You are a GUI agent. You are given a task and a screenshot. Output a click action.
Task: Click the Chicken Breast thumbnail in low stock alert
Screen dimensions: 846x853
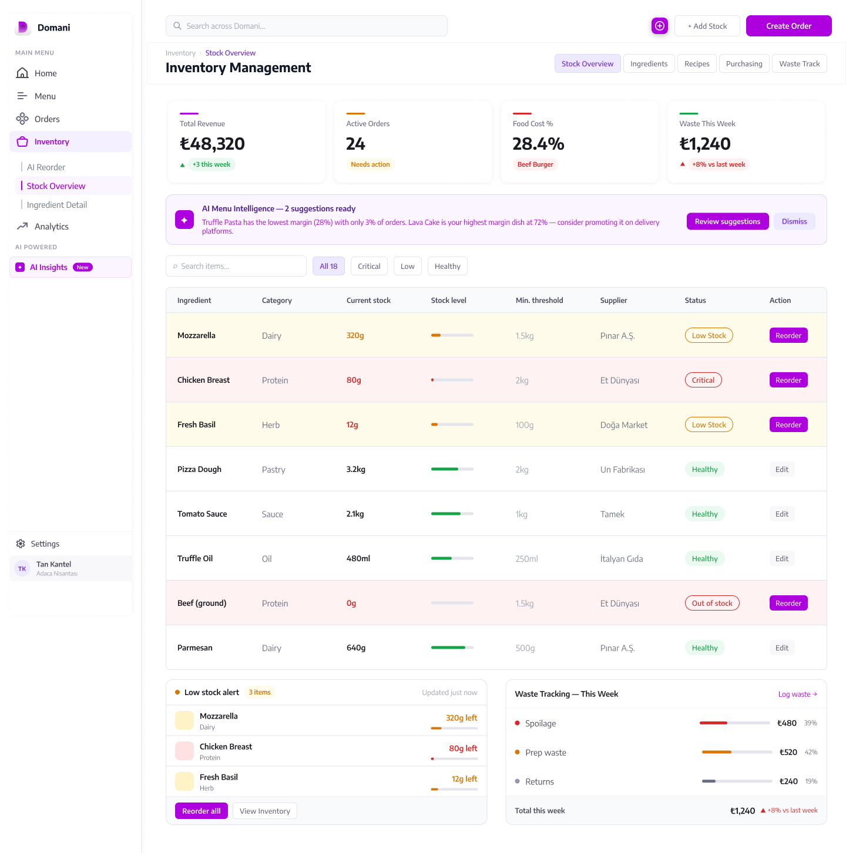tap(184, 751)
